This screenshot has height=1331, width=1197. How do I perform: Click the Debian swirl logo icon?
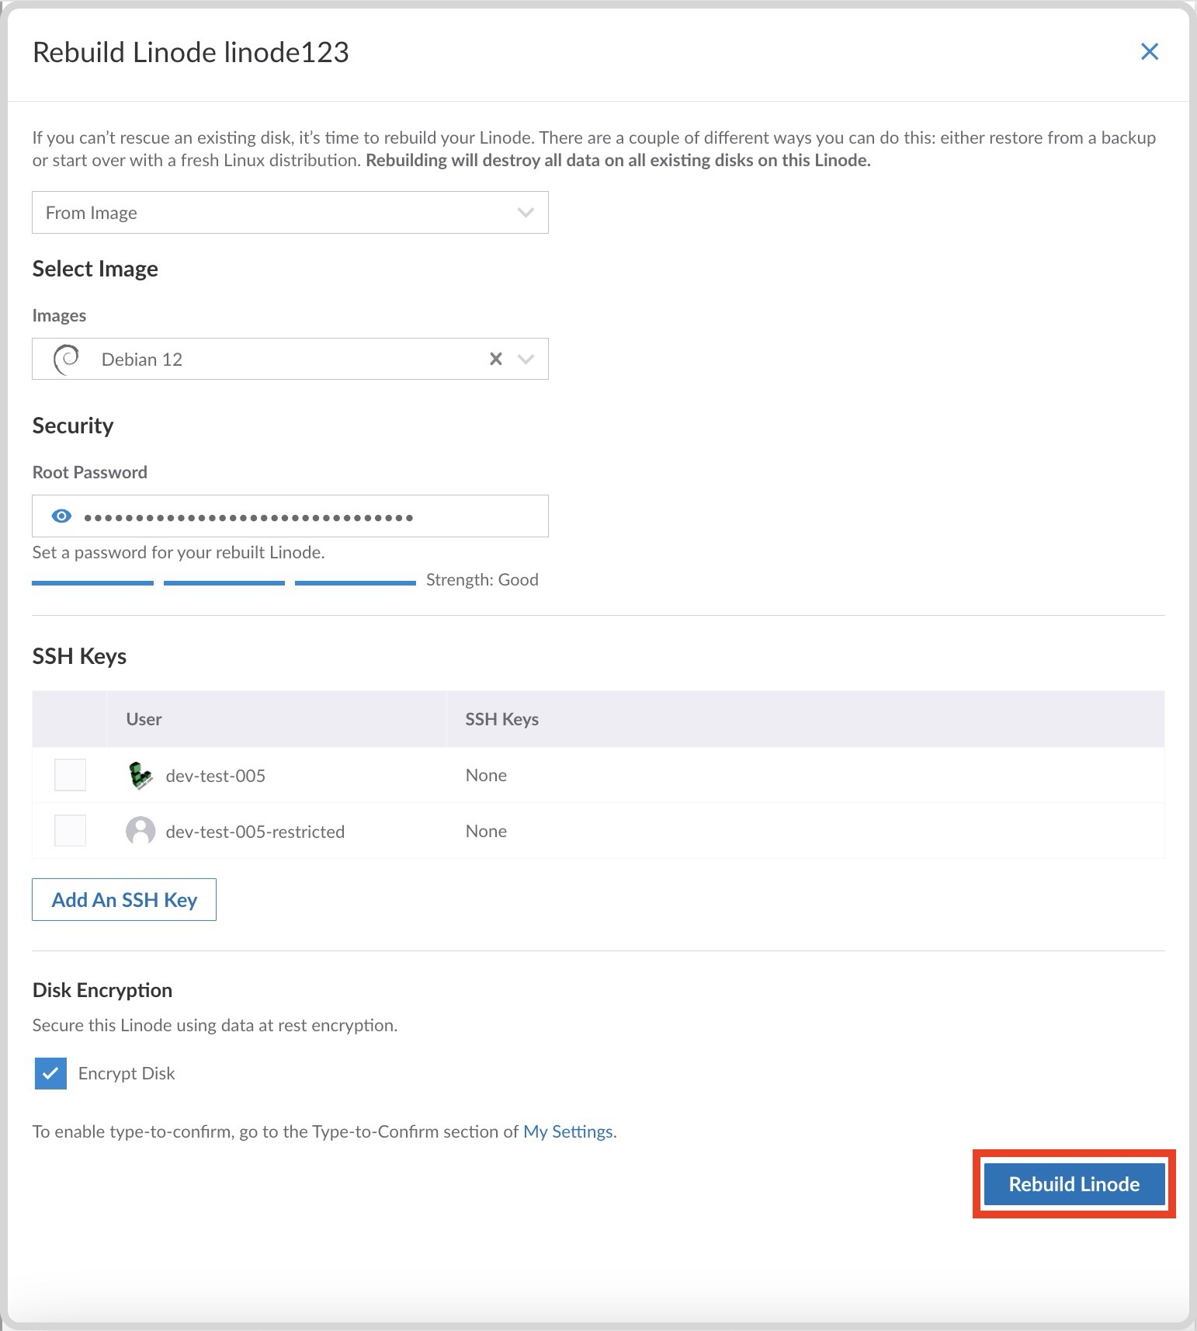(67, 360)
